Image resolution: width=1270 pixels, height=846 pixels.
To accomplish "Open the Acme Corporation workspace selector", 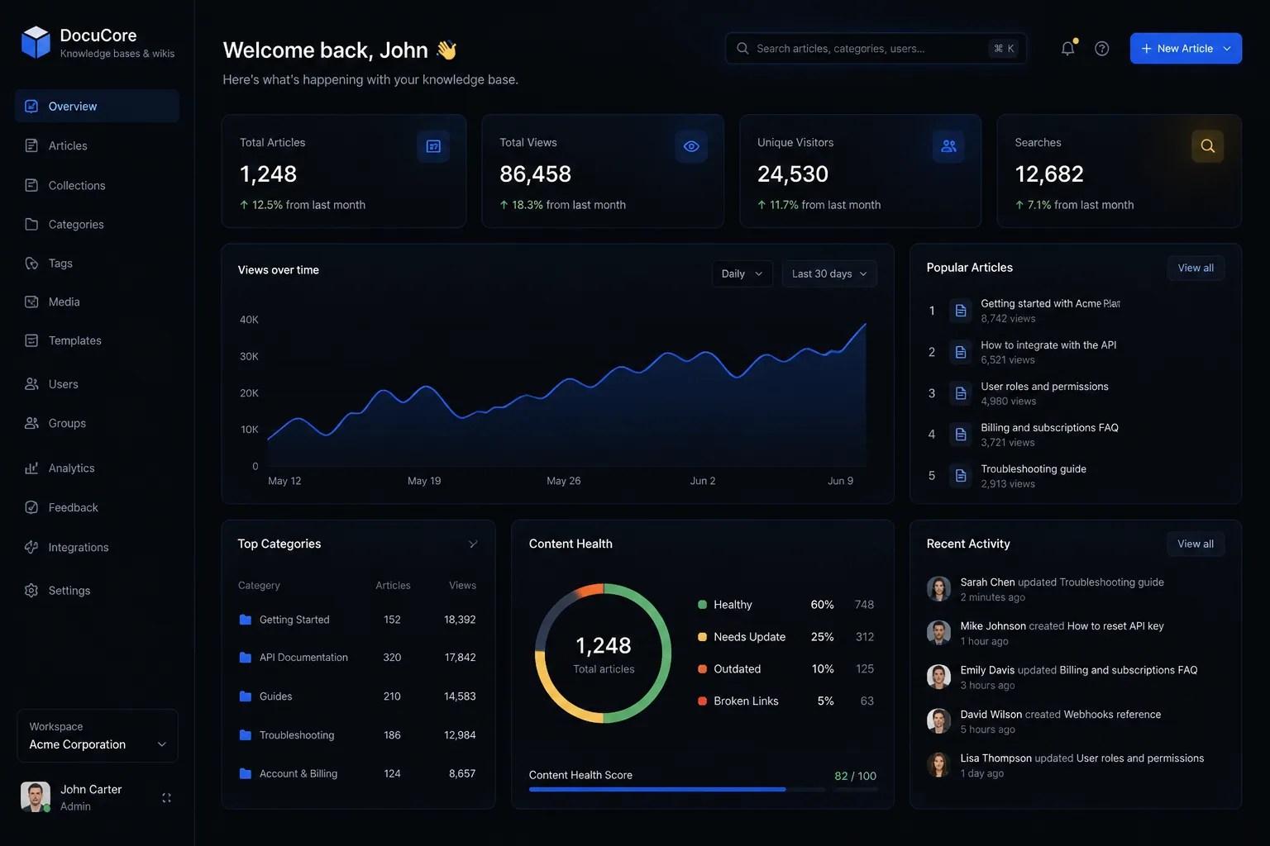I will click(98, 735).
